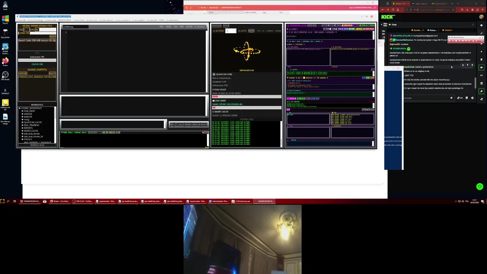Expand the SMART_CACHE folder
Screen dimensions: 487x274
(22, 131)
